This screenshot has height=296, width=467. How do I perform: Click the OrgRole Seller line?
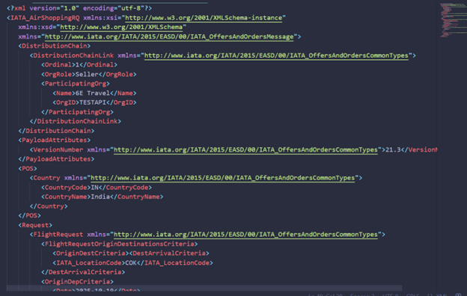[89, 74]
